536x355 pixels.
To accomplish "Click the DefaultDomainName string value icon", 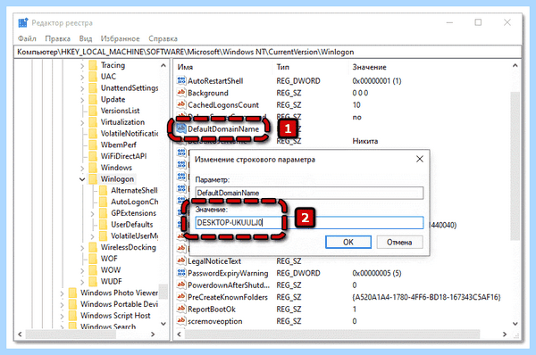I will pyautogui.click(x=181, y=128).
